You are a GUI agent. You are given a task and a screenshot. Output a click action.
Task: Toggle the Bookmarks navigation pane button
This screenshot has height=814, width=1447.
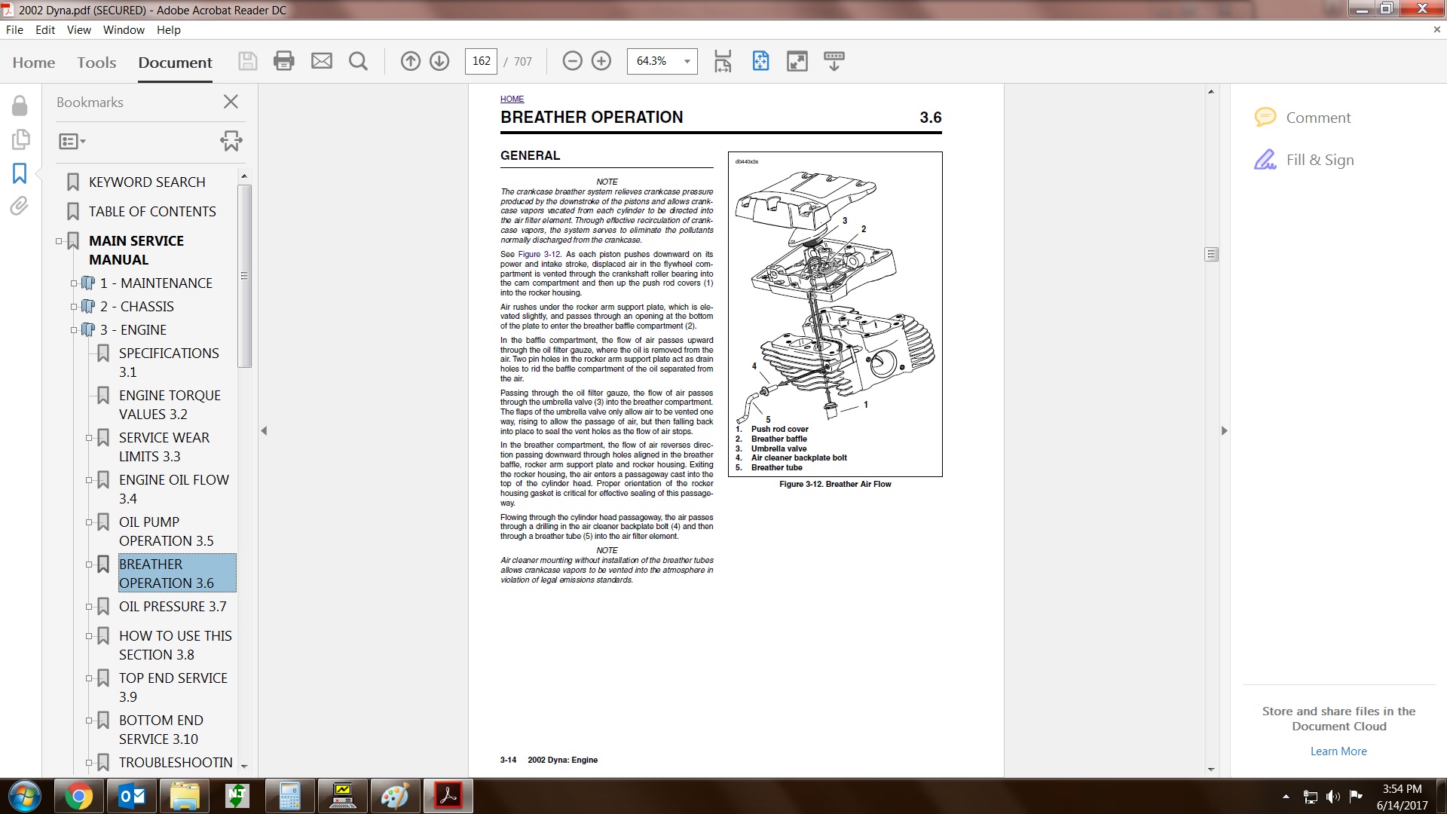point(20,173)
